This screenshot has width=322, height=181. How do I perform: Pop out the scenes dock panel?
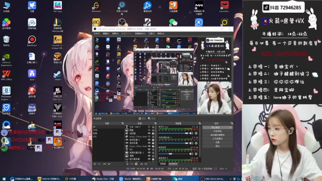[123, 123]
